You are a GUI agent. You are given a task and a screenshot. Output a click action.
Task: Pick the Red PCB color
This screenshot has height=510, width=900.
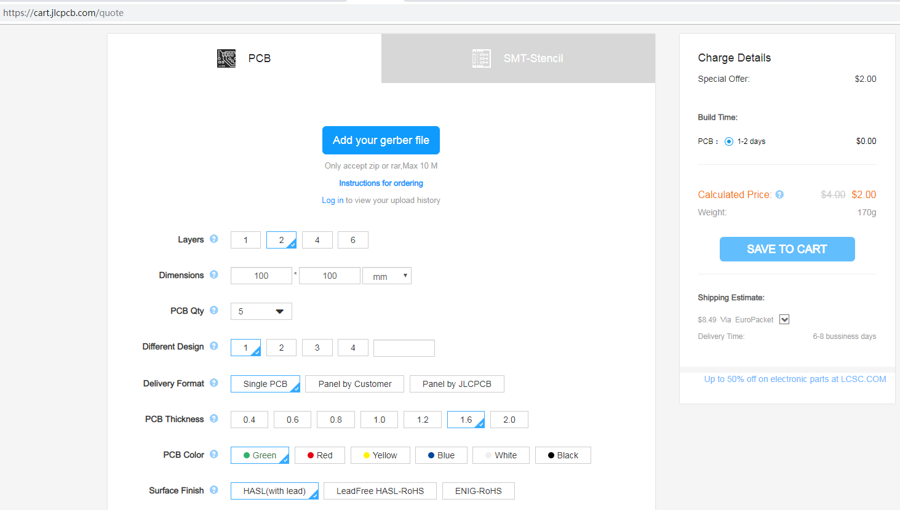coord(320,455)
